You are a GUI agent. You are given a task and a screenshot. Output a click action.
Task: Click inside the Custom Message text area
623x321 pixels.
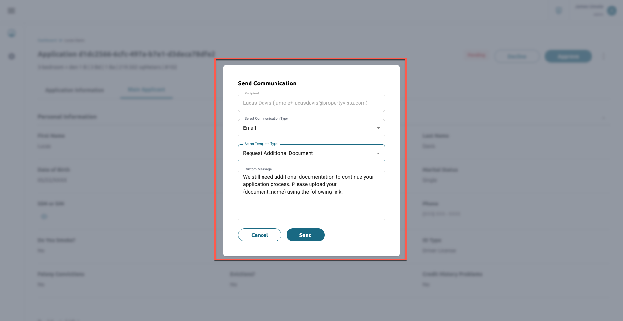click(x=311, y=195)
